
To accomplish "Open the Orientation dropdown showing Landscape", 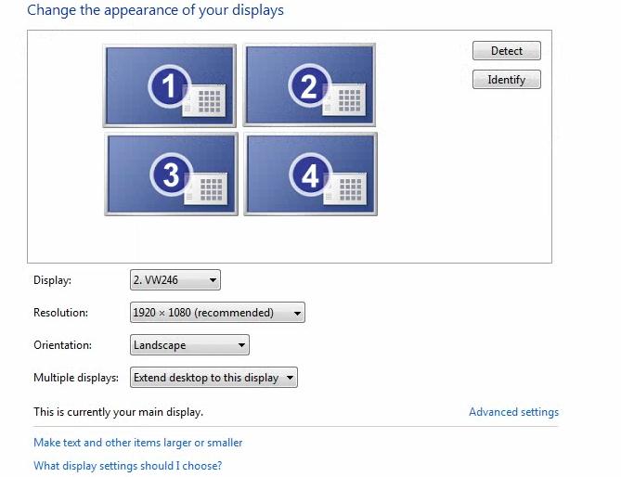I will coord(190,345).
